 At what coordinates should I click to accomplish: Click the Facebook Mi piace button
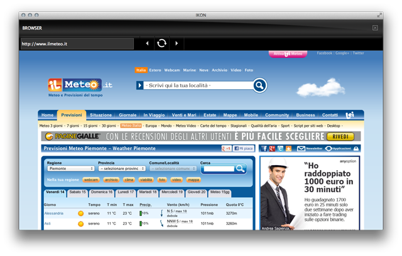[243, 149]
